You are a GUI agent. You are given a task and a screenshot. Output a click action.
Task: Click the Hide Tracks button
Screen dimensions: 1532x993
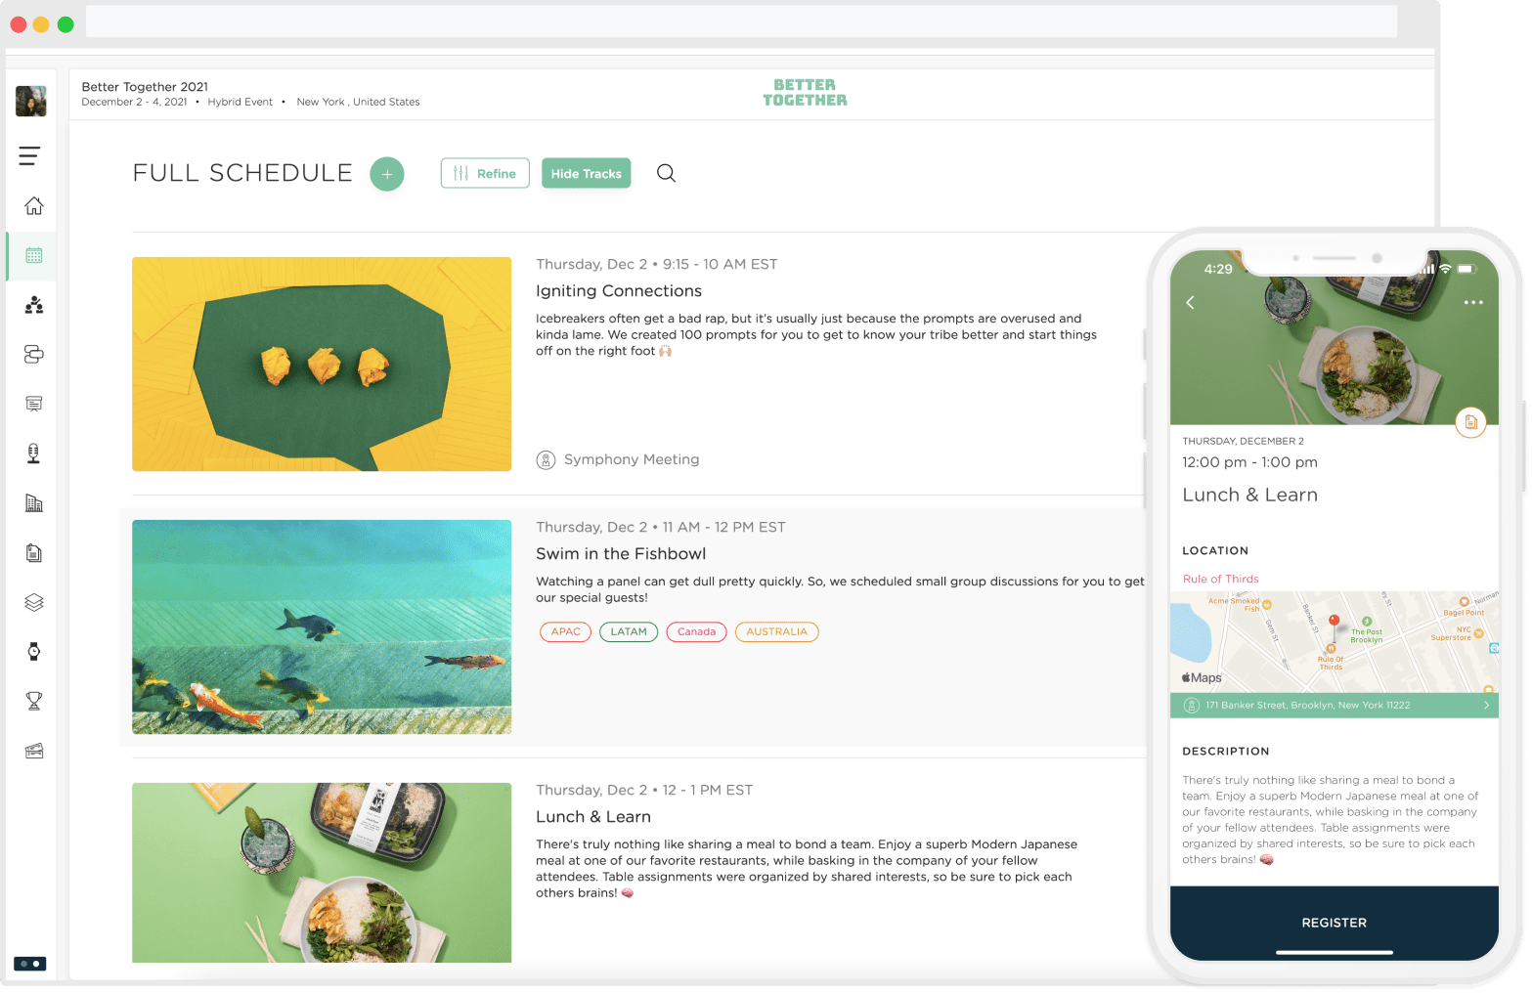pyautogui.click(x=587, y=173)
